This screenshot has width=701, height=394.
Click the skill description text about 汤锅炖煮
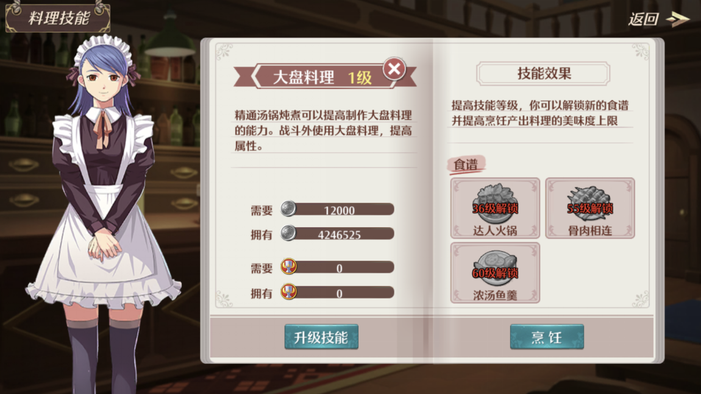click(323, 130)
